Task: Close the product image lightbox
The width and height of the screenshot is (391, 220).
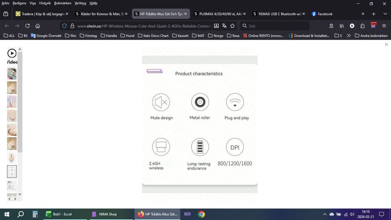Action: tap(386, 45)
